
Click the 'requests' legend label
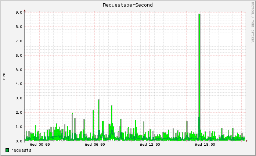tap(21, 150)
